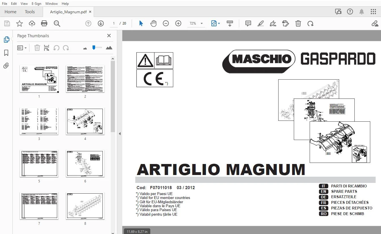Rotate thumbnail counterclockwise

pos(56,48)
